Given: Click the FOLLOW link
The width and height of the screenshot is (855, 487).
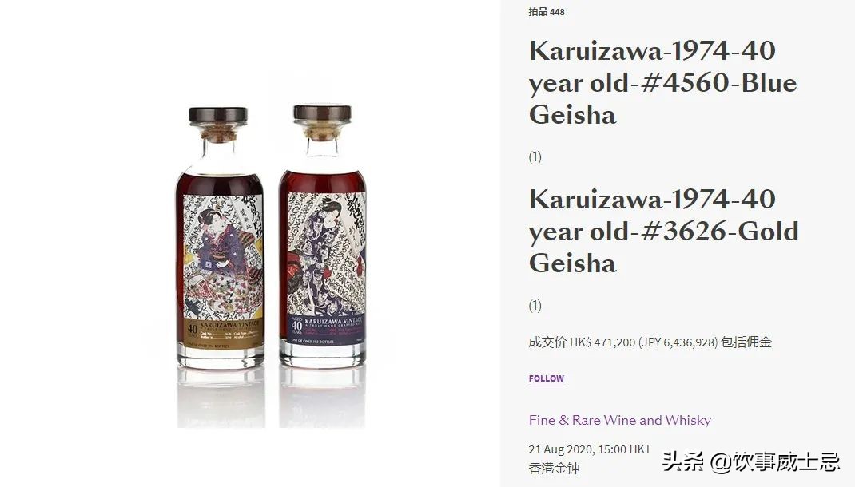Looking at the screenshot, I should (546, 378).
